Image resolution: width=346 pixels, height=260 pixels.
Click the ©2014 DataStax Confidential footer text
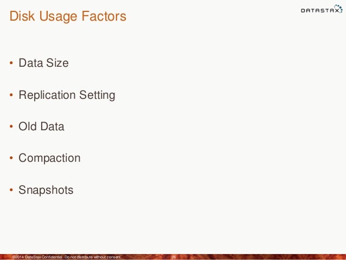[x=38, y=257]
